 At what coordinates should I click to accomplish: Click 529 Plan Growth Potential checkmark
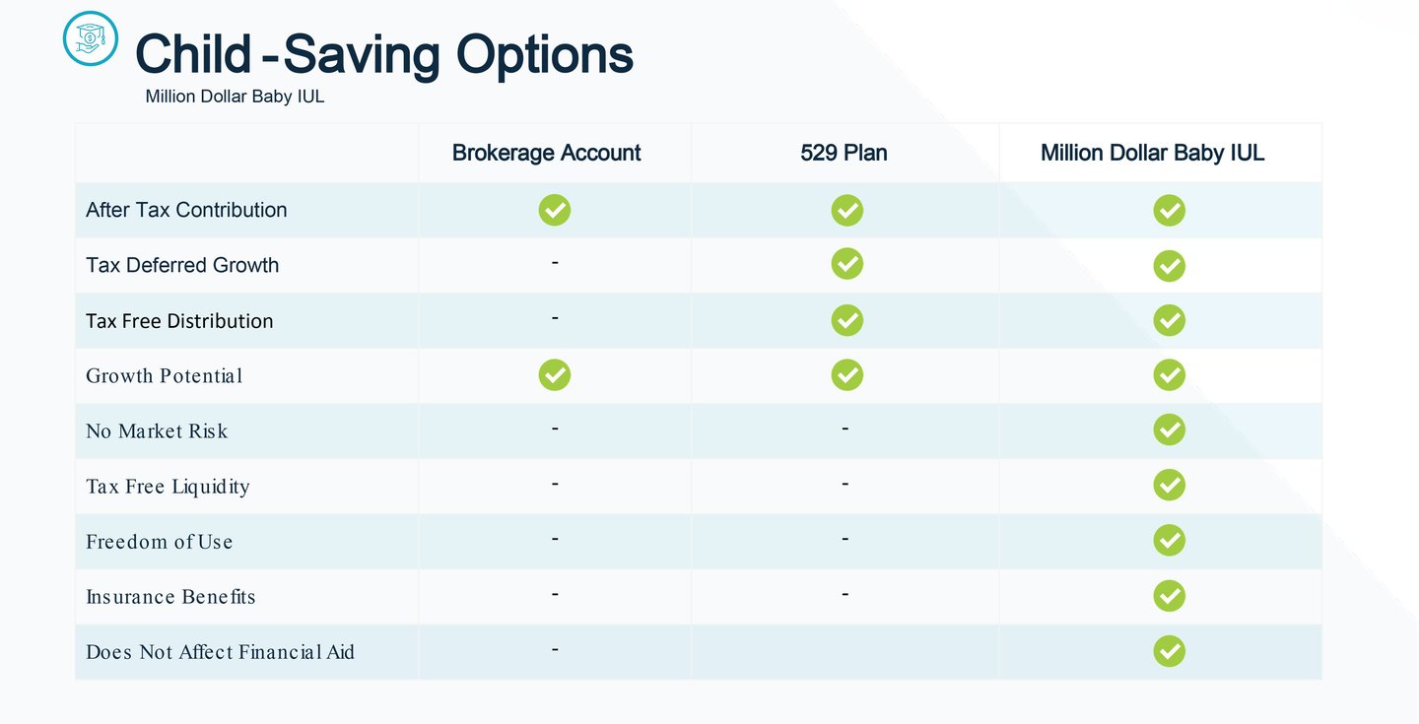[x=846, y=375]
